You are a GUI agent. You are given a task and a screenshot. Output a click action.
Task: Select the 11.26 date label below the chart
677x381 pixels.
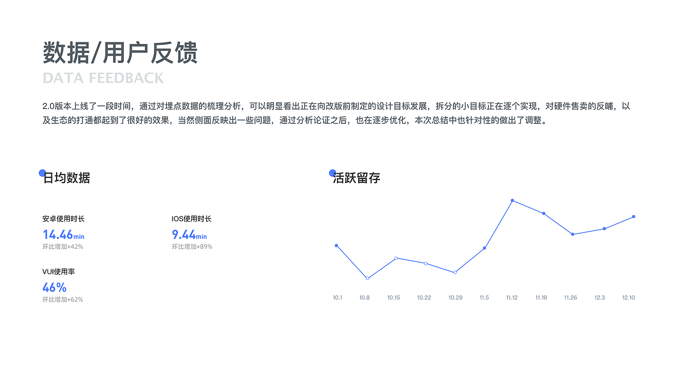click(570, 297)
